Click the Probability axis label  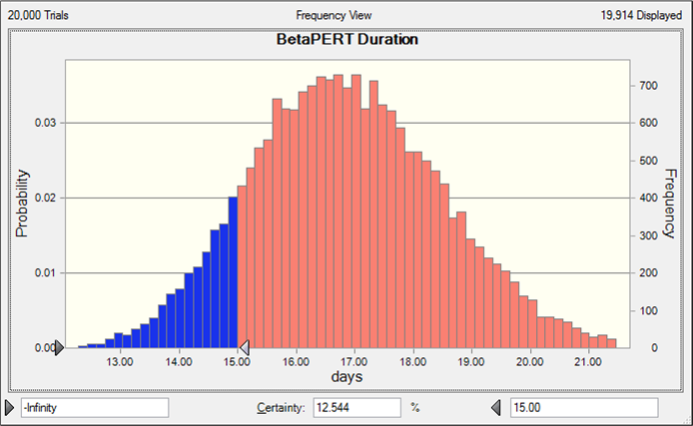click(22, 204)
